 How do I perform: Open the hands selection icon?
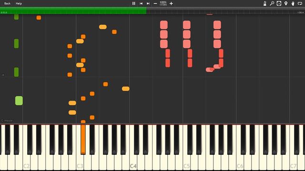point(293,3)
